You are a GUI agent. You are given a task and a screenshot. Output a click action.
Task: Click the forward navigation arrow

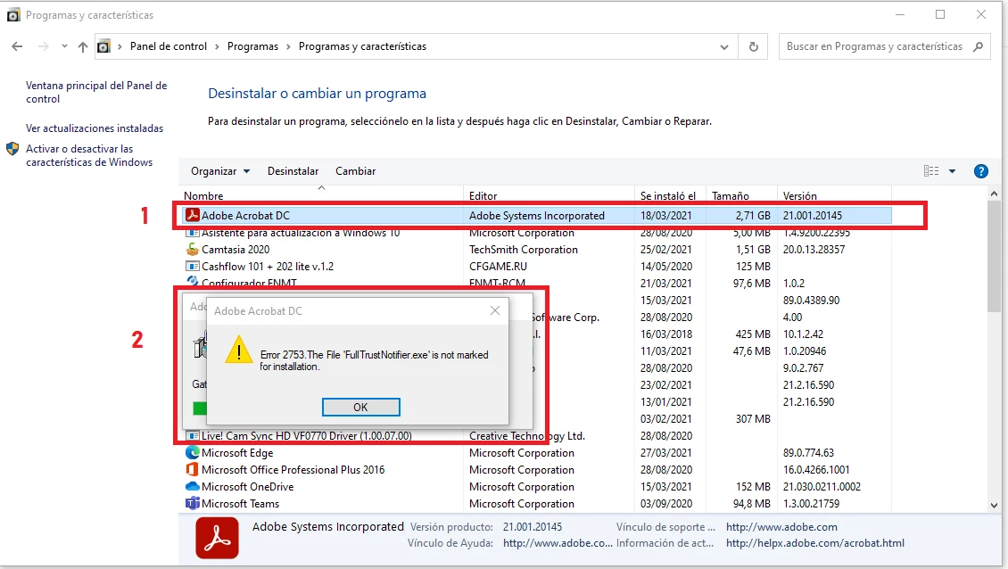point(43,46)
